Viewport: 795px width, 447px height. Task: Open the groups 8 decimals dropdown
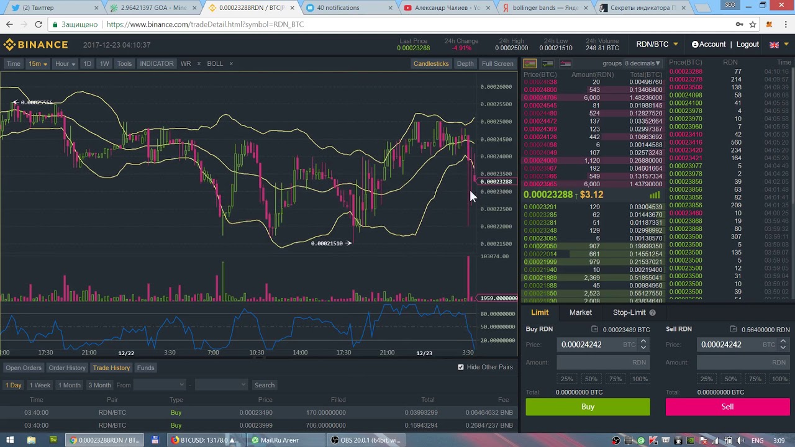(642, 63)
